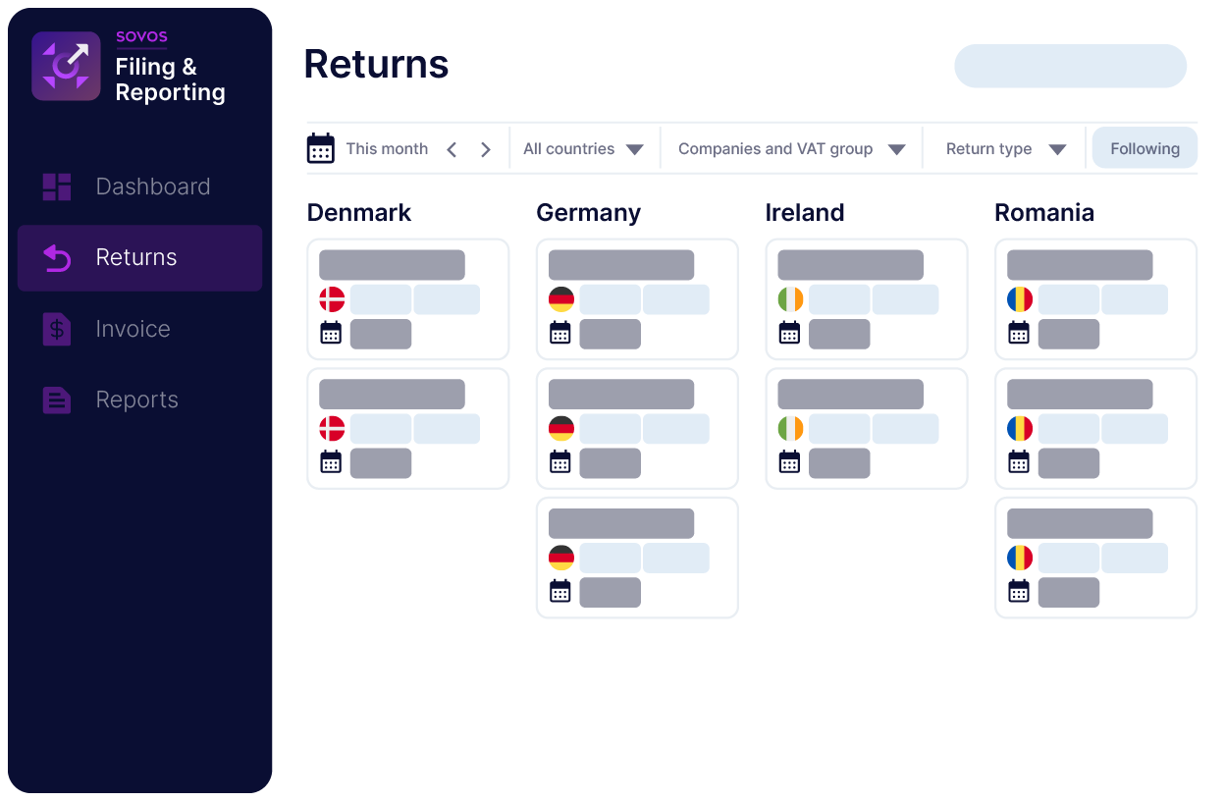Go to previous month using left chevron
1225x801 pixels.
[452, 149]
